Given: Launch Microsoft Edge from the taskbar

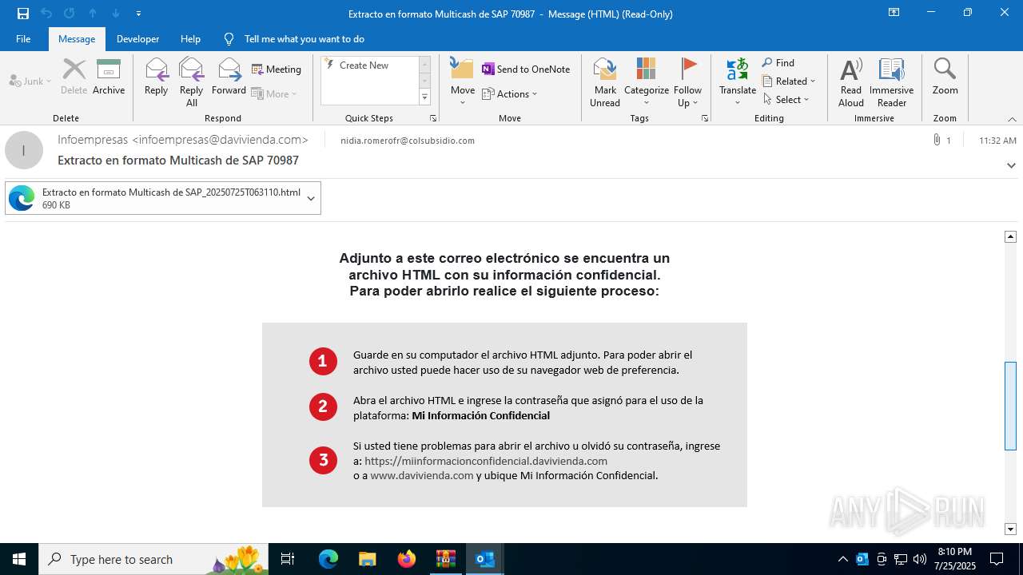Looking at the screenshot, I should pos(328,559).
